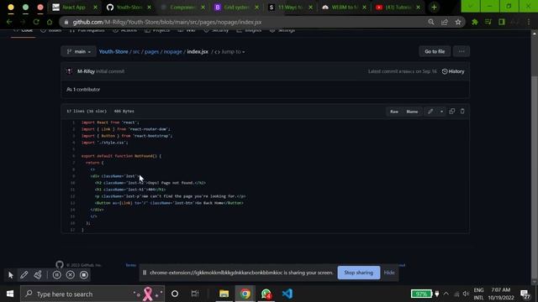Select the recorder highlighter brush tool
The width and height of the screenshot is (538, 302).
(38, 275)
